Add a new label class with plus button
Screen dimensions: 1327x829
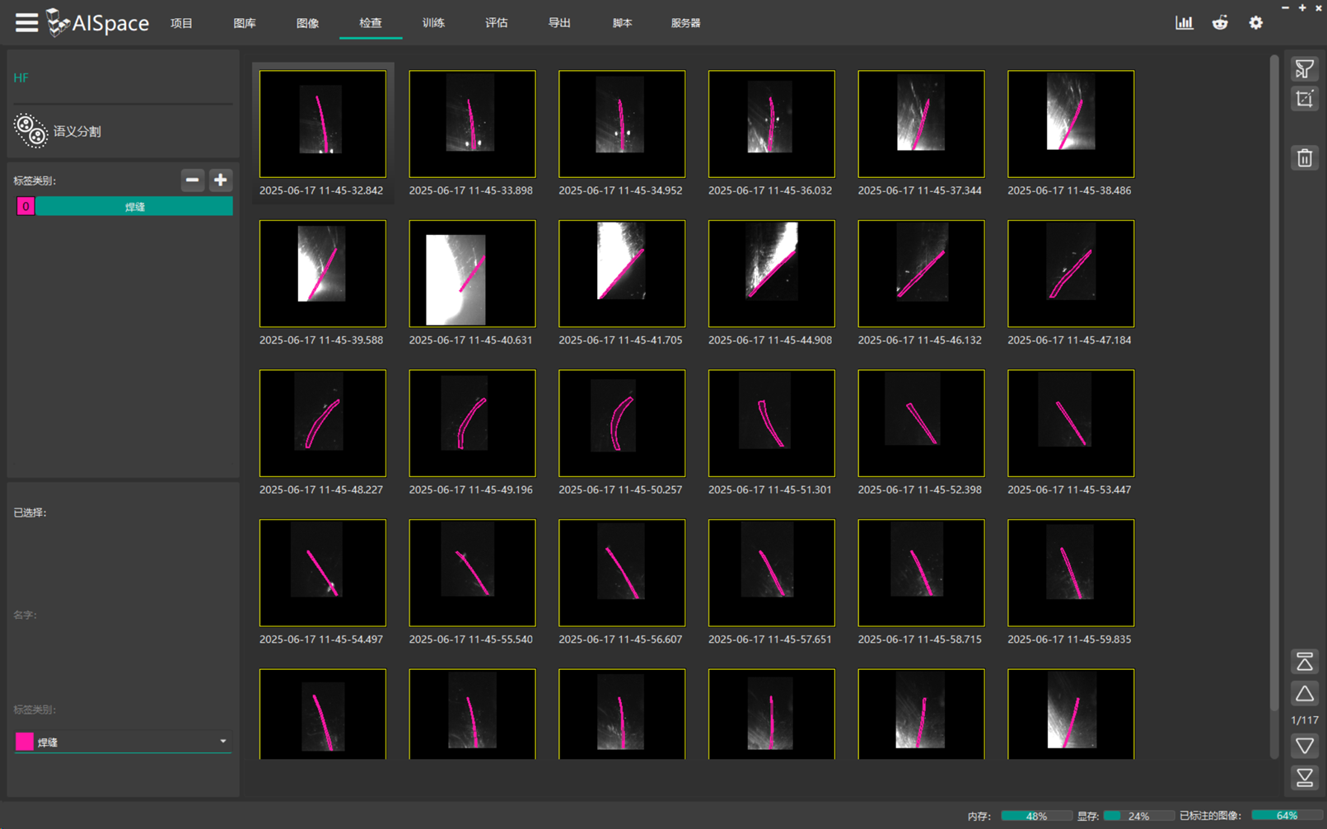tap(220, 180)
